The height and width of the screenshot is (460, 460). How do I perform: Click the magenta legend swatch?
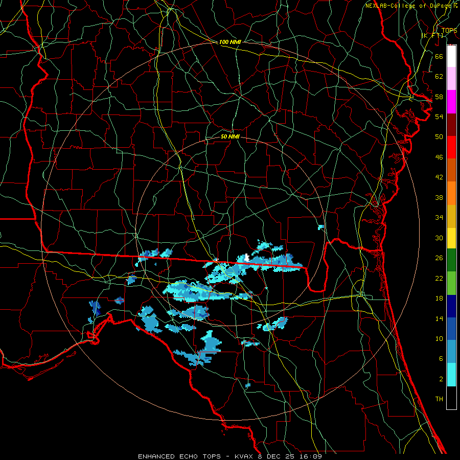451,102
